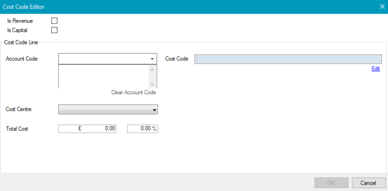Click the Is Revenue label text
The image size is (388, 191).
(x=20, y=21)
